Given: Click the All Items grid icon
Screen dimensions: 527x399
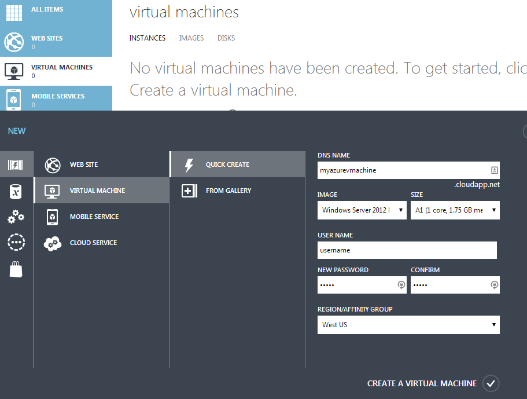Looking at the screenshot, I should coord(14,13).
